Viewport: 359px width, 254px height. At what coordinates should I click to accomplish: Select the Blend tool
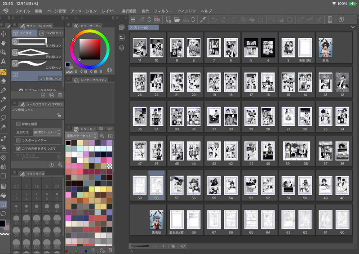[3, 167]
